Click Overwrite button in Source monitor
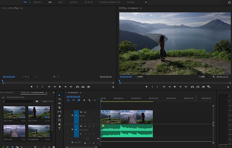Viewport: 232px width, 148px height. 83,87
